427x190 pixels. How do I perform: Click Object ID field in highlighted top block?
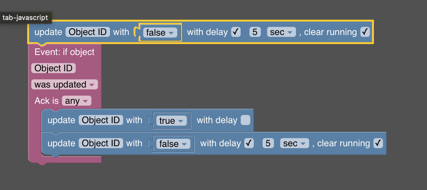[x=88, y=32]
